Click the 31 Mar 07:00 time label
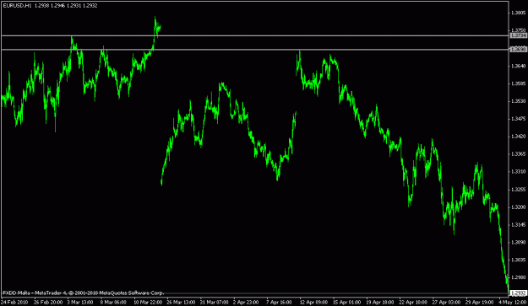Screen dimensions: 528x306 pyautogui.click(x=215, y=302)
